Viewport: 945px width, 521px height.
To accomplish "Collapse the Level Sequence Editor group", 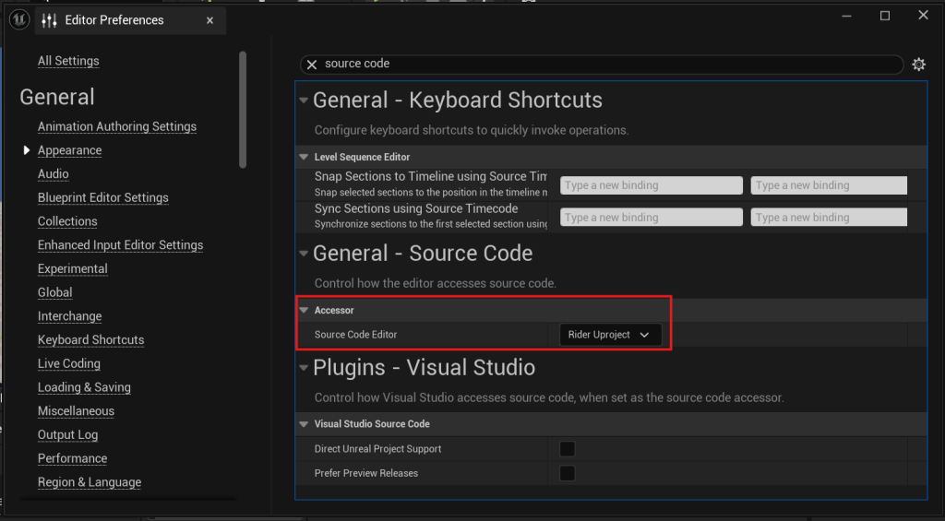I will [304, 157].
